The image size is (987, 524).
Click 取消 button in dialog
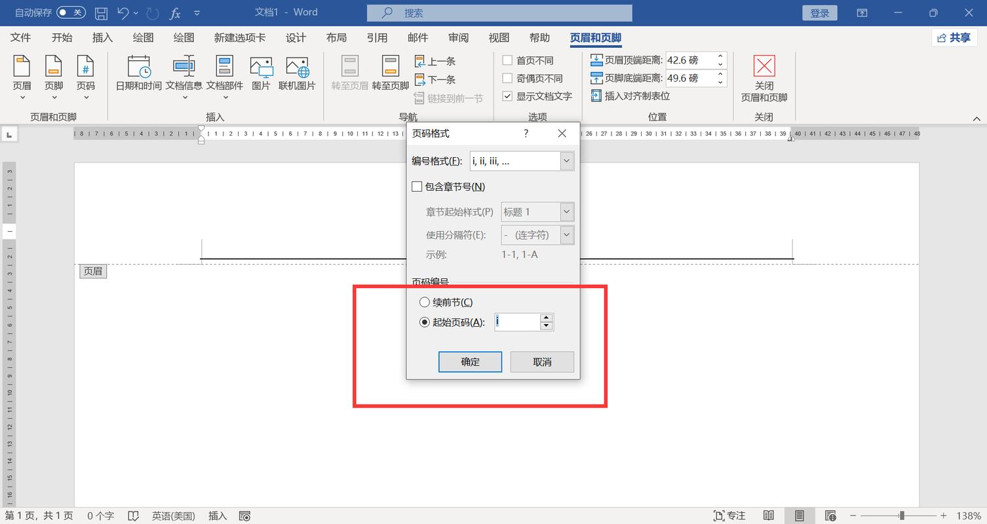(x=542, y=362)
